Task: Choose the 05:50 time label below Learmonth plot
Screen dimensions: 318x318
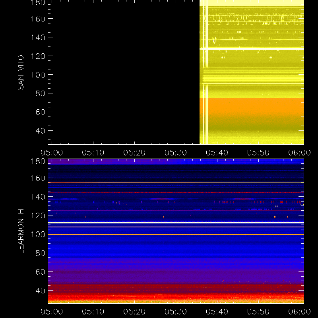Action: 258,312
